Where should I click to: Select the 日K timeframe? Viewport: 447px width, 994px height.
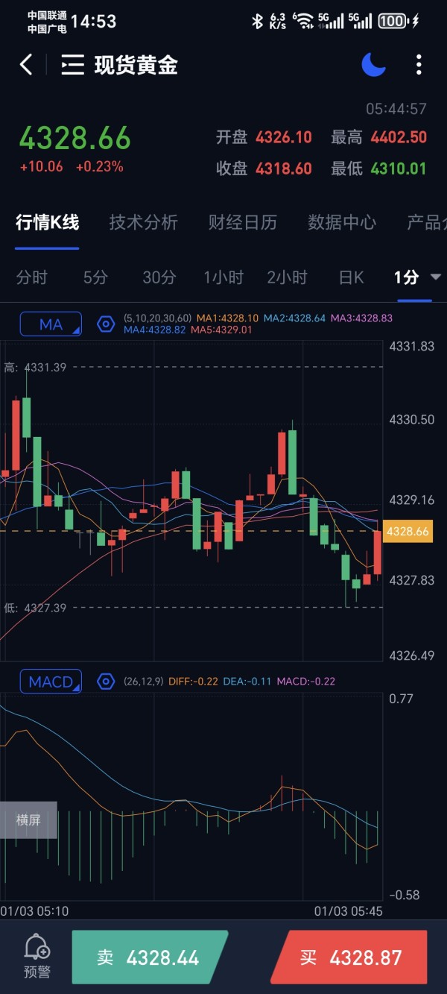[x=352, y=277]
